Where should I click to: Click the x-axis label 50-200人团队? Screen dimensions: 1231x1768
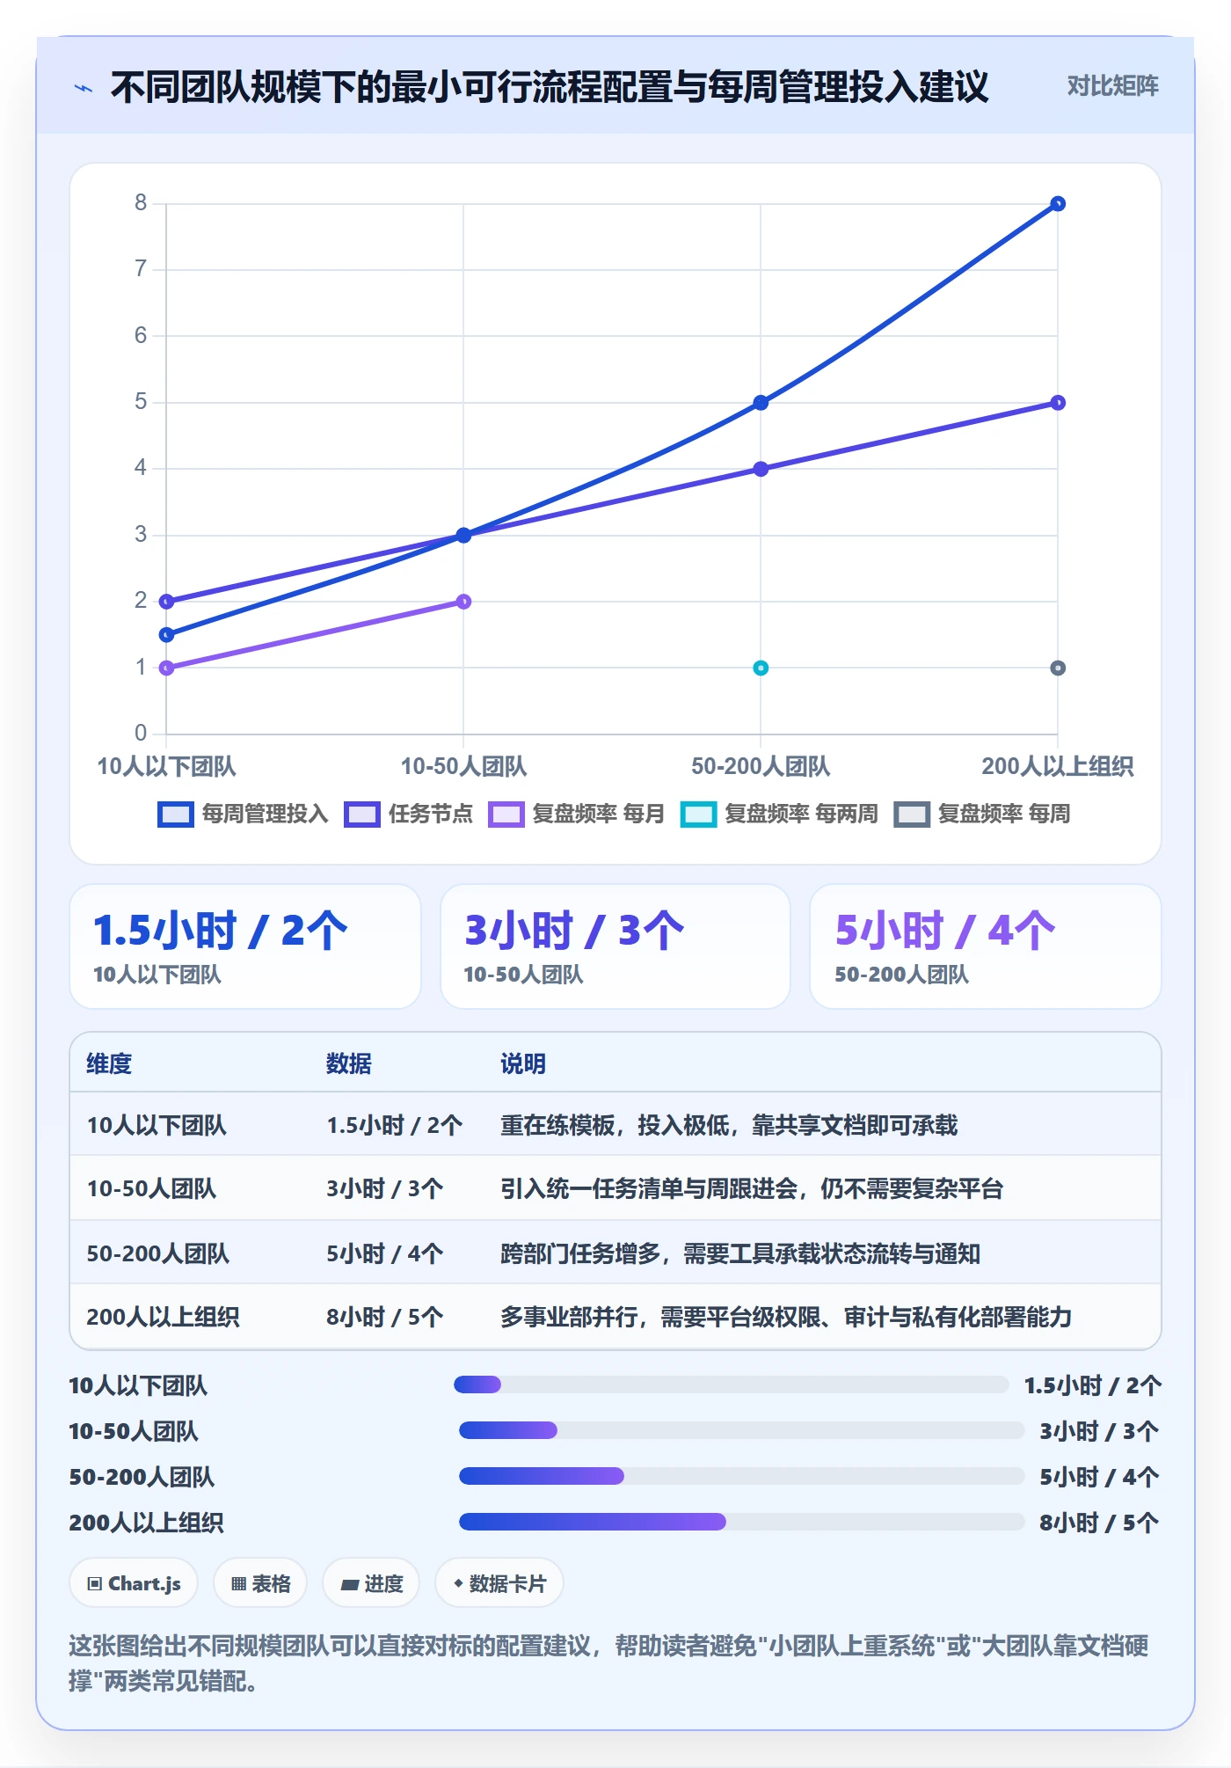(x=761, y=766)
